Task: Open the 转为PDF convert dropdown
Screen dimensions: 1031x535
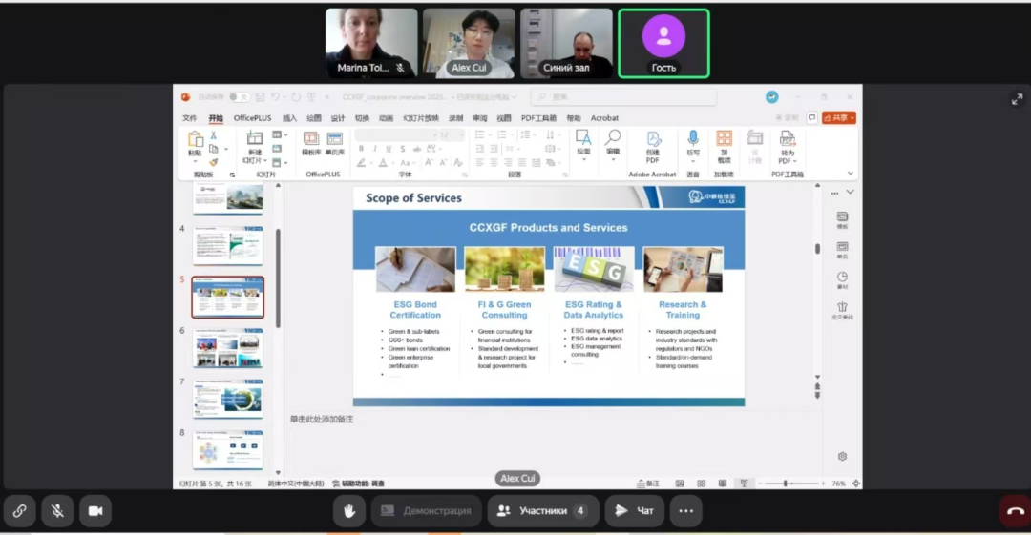Action: 787,147
